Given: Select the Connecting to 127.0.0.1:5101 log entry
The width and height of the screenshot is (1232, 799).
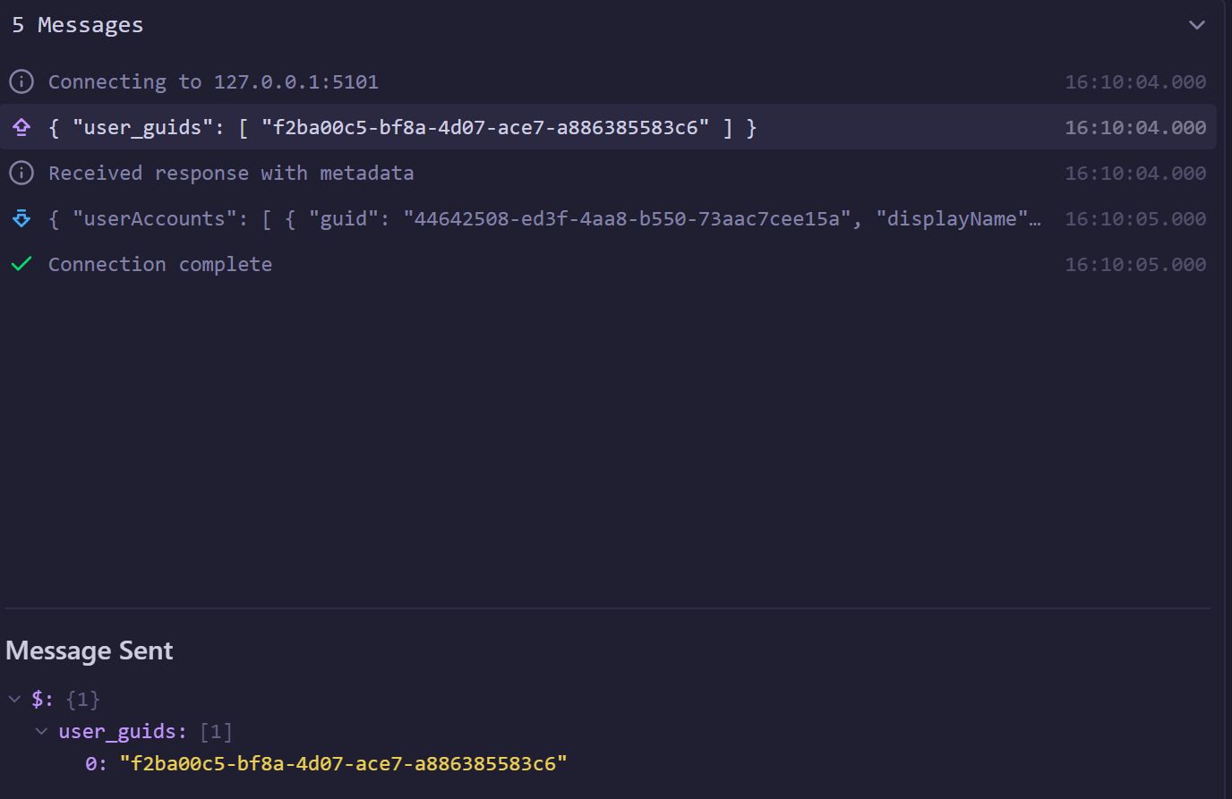Looking at the screenshot, I should coord(608,81).
